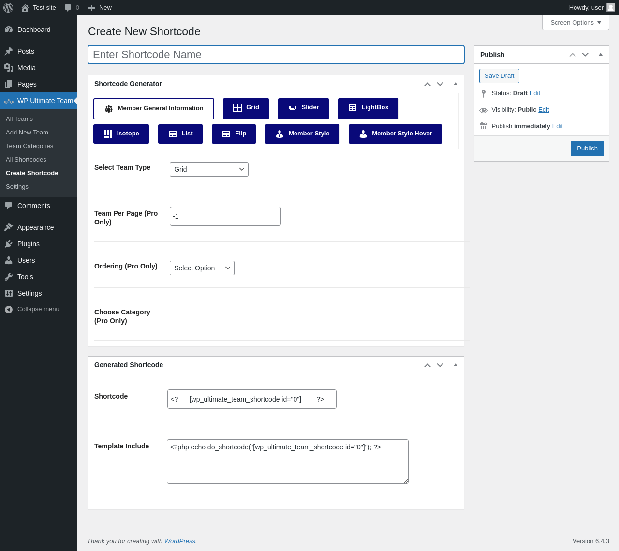Click the Settings sliders icon in sidebar
The width and height of the screenshot is (619, 551).
[9, 293]
